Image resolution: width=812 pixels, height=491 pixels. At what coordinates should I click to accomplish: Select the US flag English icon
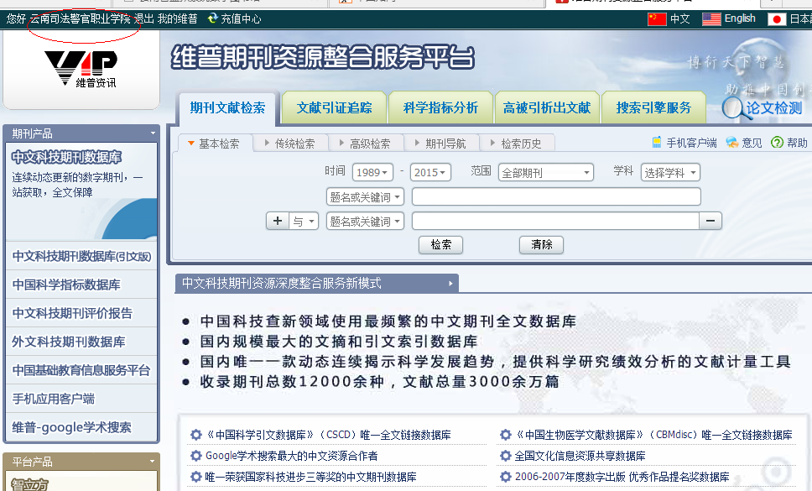(x=711, y=19)
